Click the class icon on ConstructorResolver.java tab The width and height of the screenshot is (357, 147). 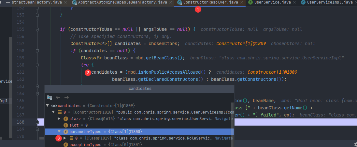coord(179,3)
